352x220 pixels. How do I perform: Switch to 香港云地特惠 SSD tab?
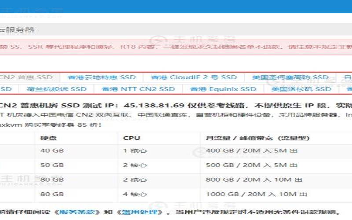click(102, 77)
